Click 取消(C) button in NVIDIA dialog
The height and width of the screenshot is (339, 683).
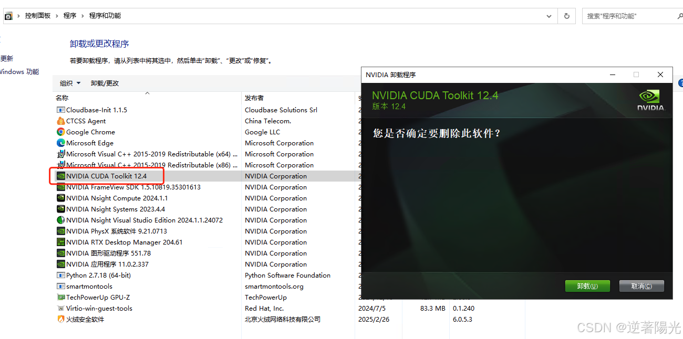point(641,286)
